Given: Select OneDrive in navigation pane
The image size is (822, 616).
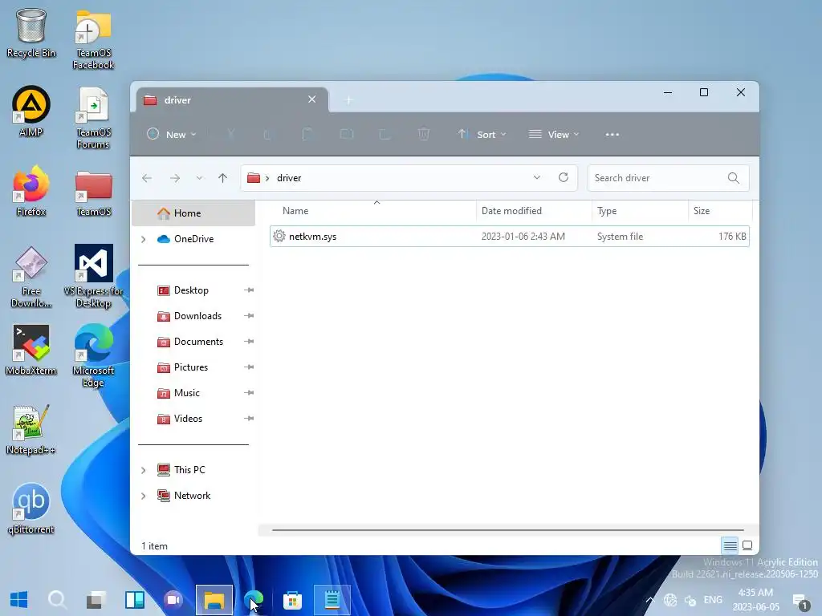Looking at the screenshot, I should [x=193, y=239].
